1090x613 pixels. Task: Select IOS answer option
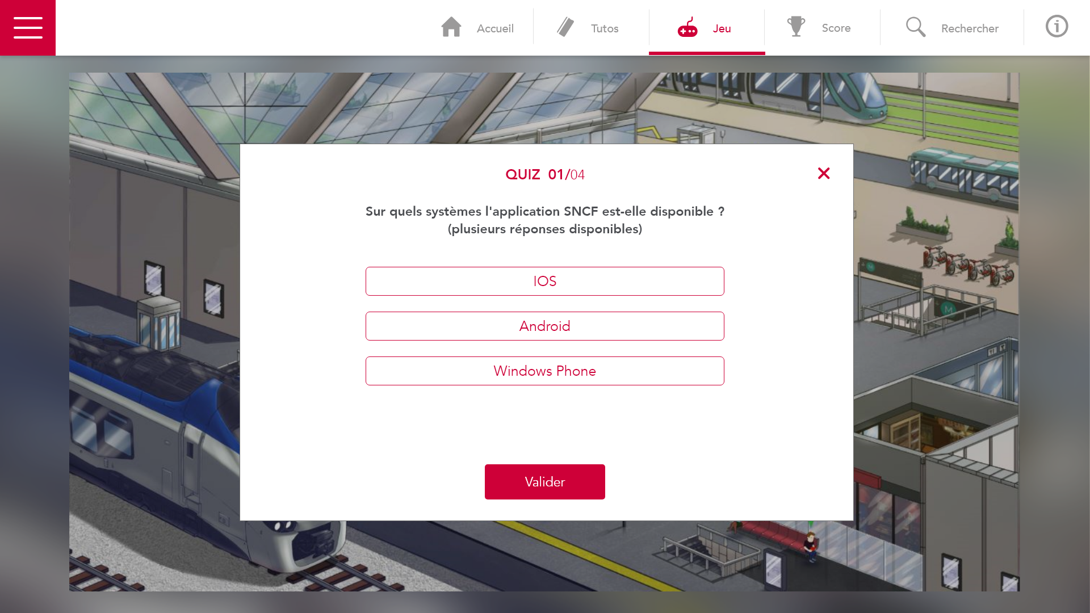point(545,281)
